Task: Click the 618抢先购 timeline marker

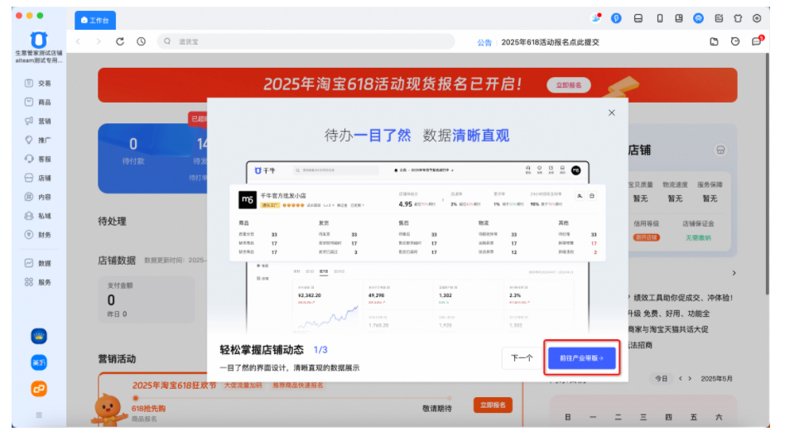Action: pos(136,399)
